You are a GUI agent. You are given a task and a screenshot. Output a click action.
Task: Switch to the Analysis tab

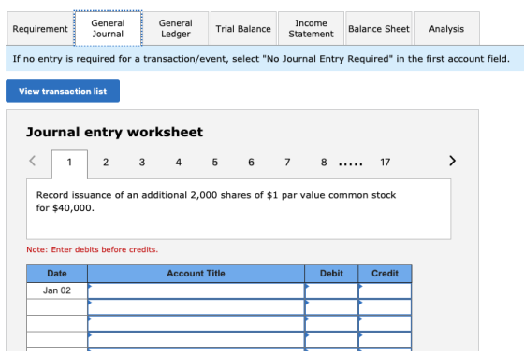pos(446,29)
